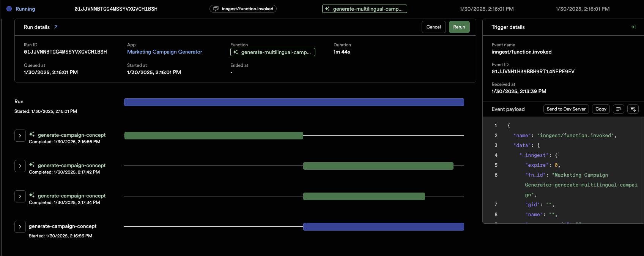Expand the step started at 2:16:56 PM
Image resolution: width=644 pixels, height=256 pixels.
(x=20, y=227)
